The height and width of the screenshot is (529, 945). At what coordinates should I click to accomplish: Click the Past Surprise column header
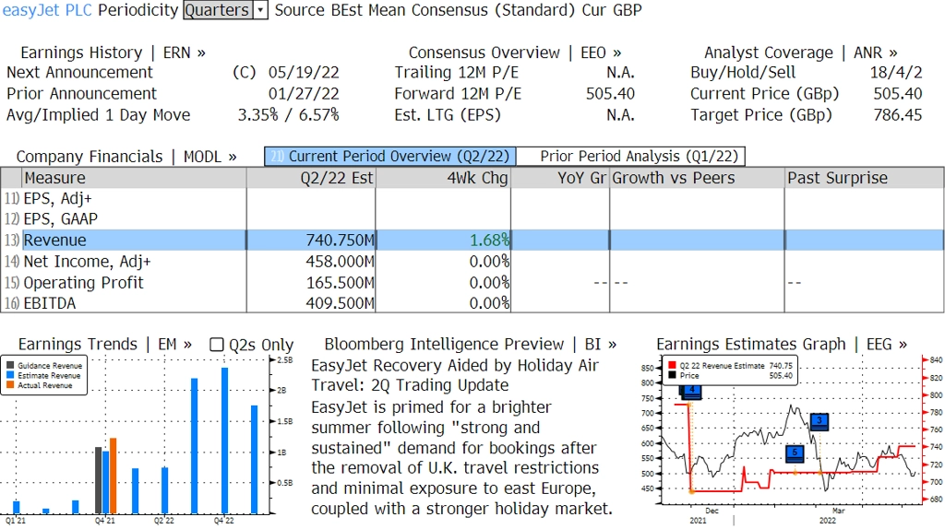864,178
